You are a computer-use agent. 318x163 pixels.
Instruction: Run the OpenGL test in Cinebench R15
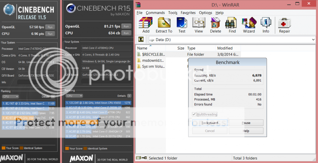126,26
